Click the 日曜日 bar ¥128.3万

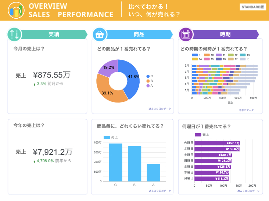[x=213, y=161]
